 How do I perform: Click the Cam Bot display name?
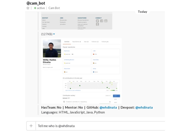54,8
